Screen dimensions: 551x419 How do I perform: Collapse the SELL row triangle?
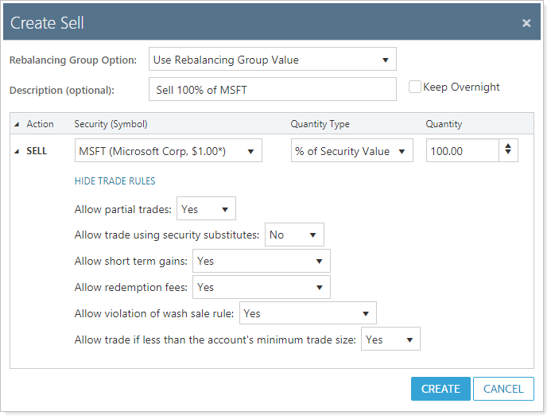17,151
